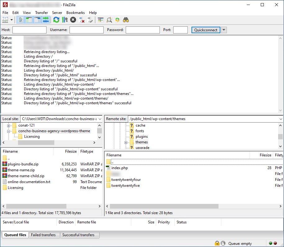Toggle local directory tree display
Viewport: 284px width, 247px height.
click(29, 20)
